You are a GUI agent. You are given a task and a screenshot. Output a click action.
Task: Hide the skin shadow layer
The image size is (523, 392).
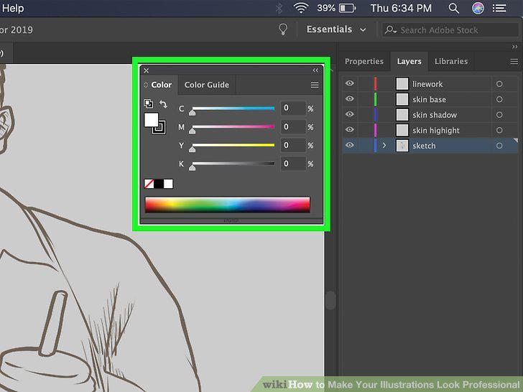[350, 114]
